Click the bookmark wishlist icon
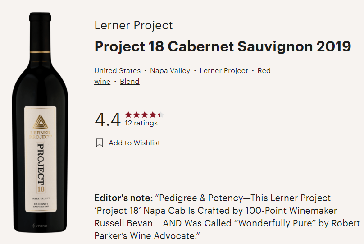This screenshot has width=364, height=244. coord(100,143)
